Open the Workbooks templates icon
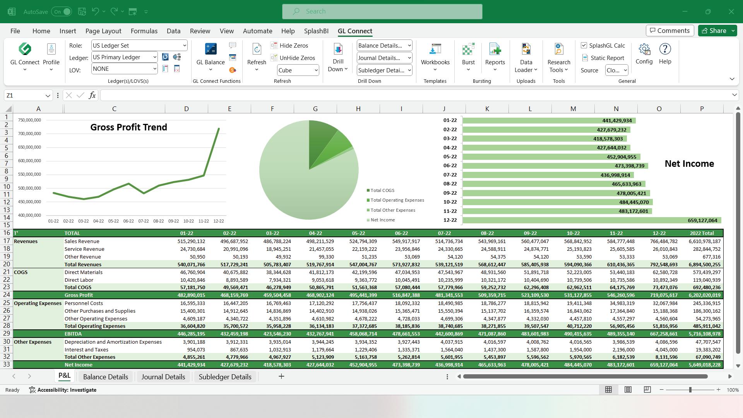 click(435, 49)
